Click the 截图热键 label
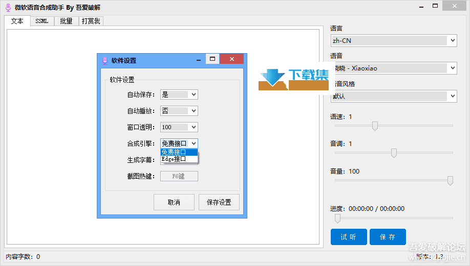This screenshot has width=470, height=266. click(141, 176)
